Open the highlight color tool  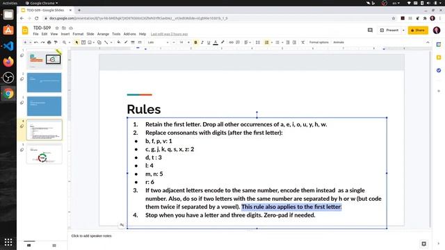222,42
